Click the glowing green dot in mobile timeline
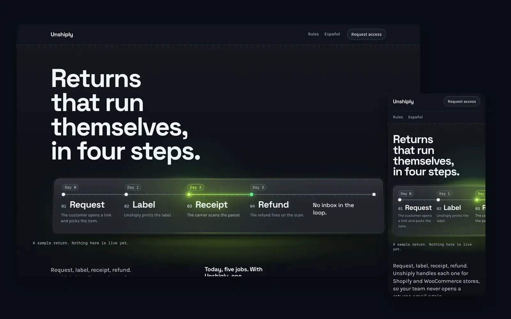The width and height of the screenshot is (511, 319). coord(477,200)
